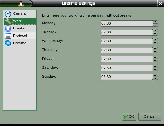Click the Work wrench icon
This screenshot has width=164, height=126.
pyautogui.click(x=8, y=21)
